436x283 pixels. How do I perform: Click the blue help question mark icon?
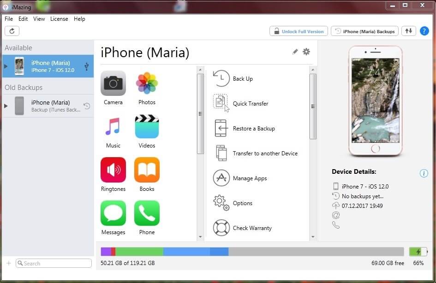pos(424,31)
